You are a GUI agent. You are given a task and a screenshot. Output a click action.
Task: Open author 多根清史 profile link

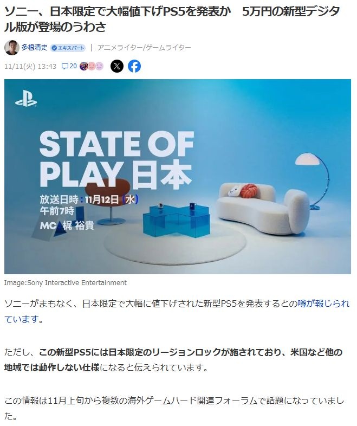35,48
